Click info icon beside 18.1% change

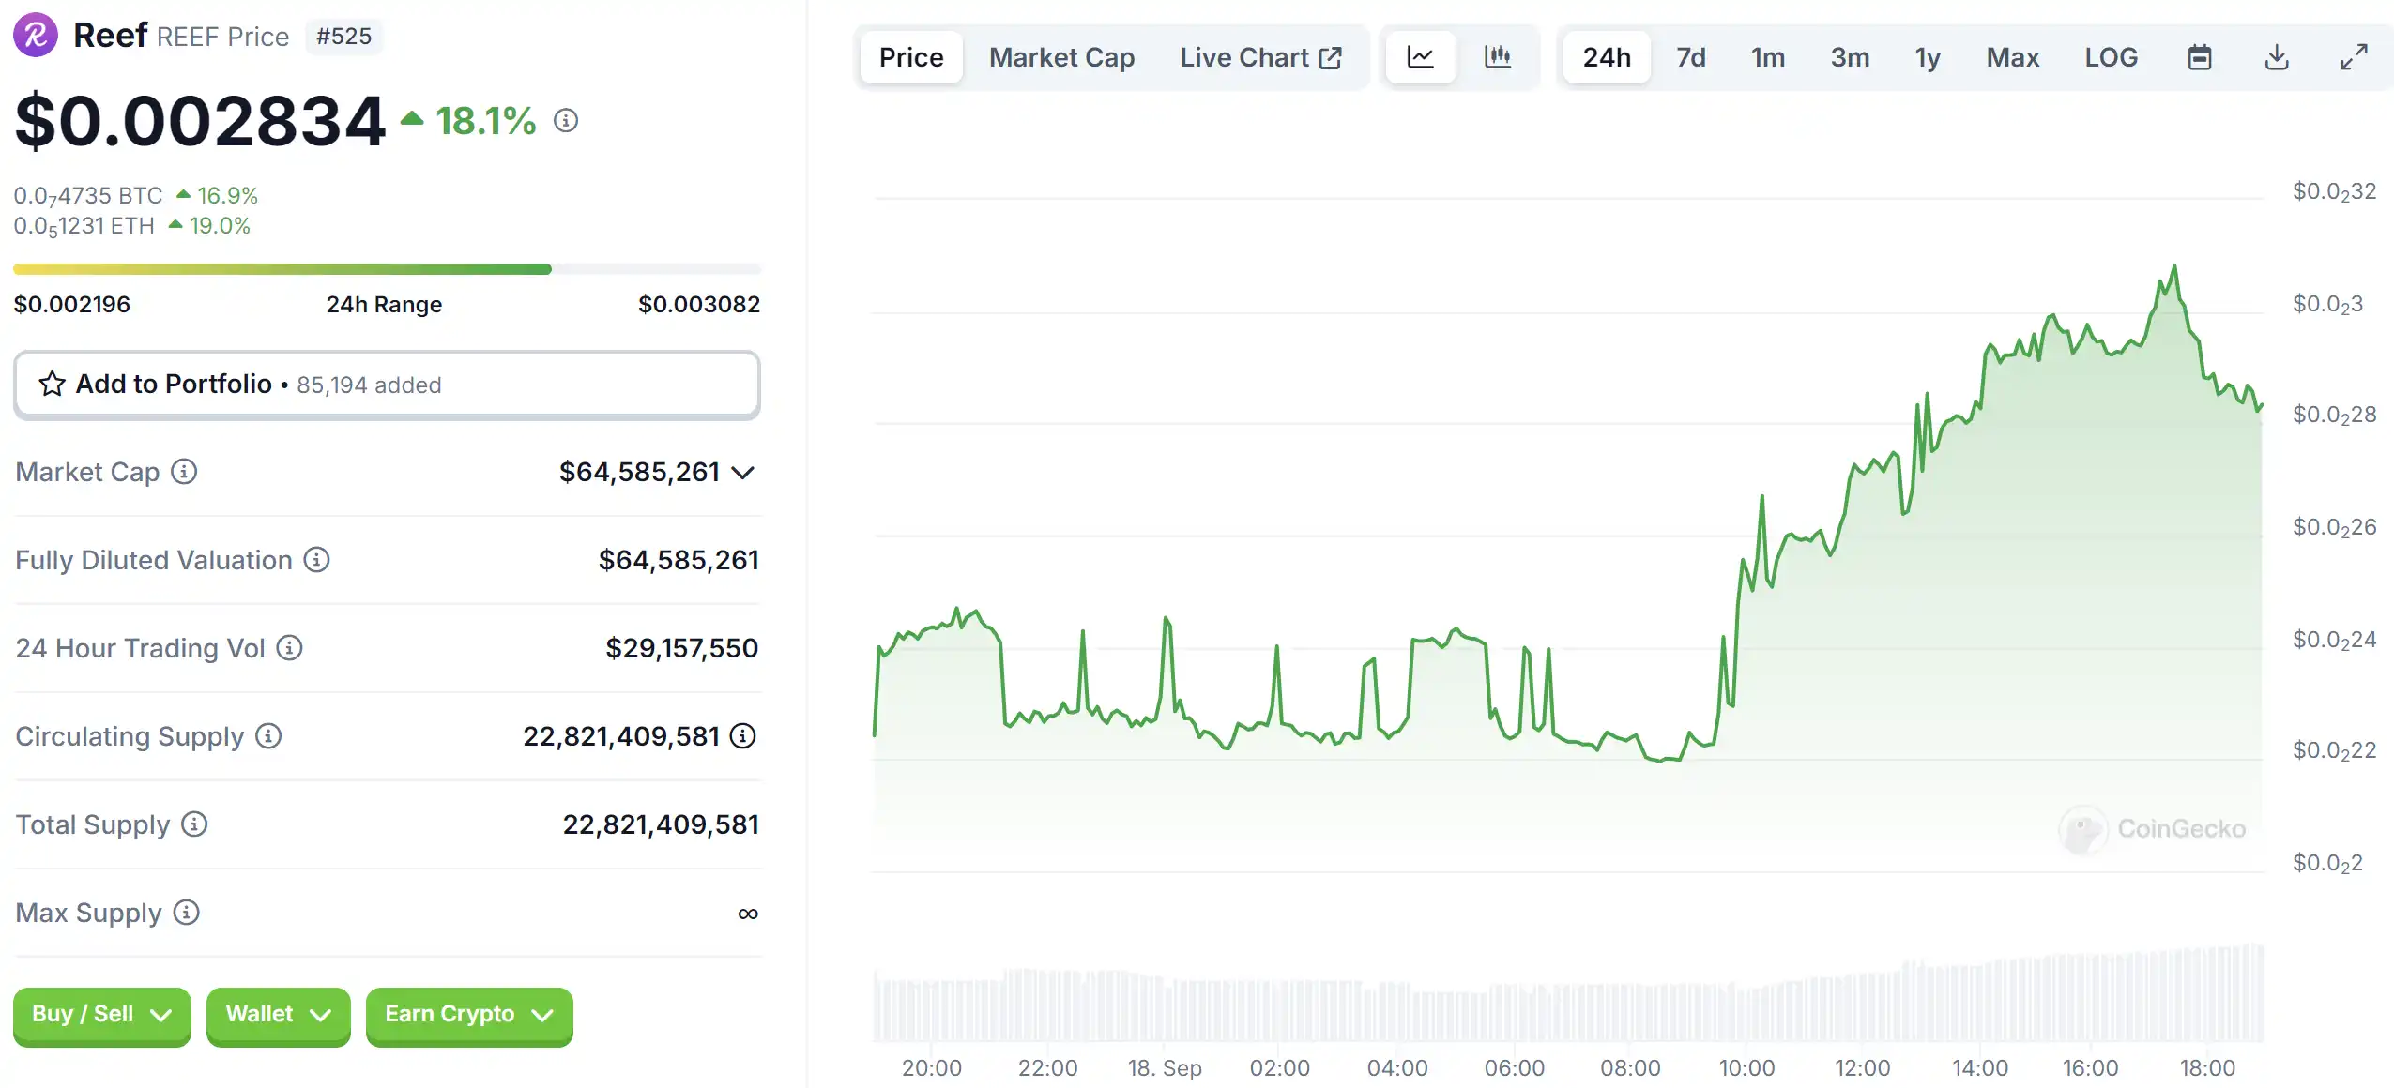(x=566, y=120)
